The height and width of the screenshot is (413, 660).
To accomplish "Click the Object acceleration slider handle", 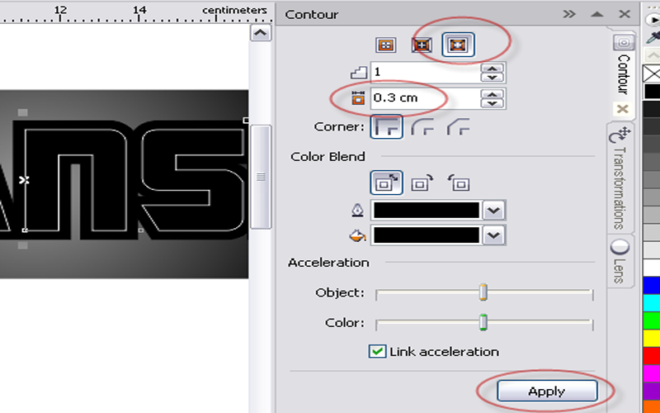I will click(x=483, y=292).
